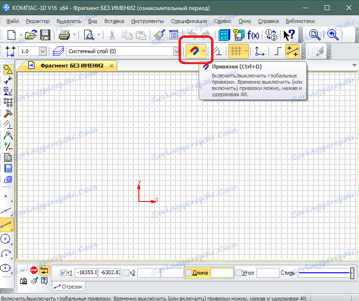The height and width of the screenshot is (301, 359).
Task: Open the variables f(x) icon
Action: click(x=253, y=35)
